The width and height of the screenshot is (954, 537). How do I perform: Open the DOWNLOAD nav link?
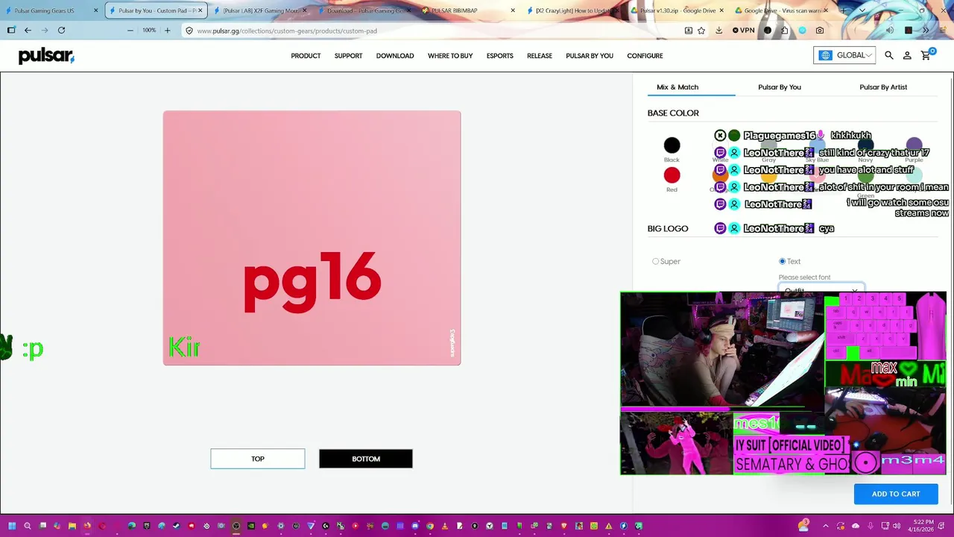(x=395, y=56)
